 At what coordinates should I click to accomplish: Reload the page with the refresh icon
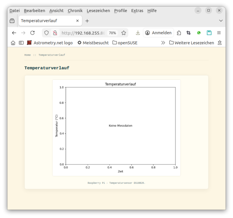(33, 33)
